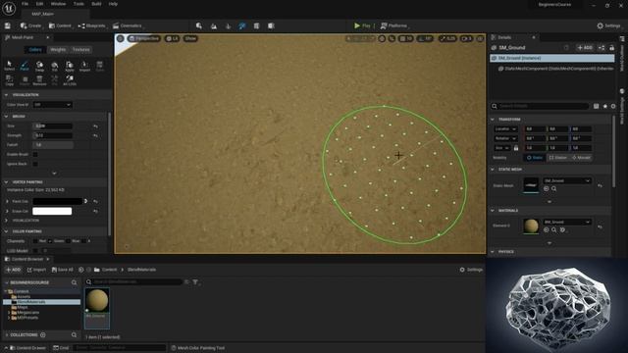The width and height of the screenshot is (628, 353).
Task: Toggle the Enable Brush Flow checkbox
Action: coord(35,155)
